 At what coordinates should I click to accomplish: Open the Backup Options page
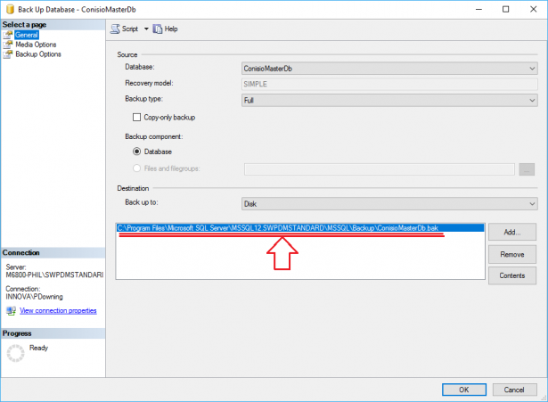pos(38,54)
